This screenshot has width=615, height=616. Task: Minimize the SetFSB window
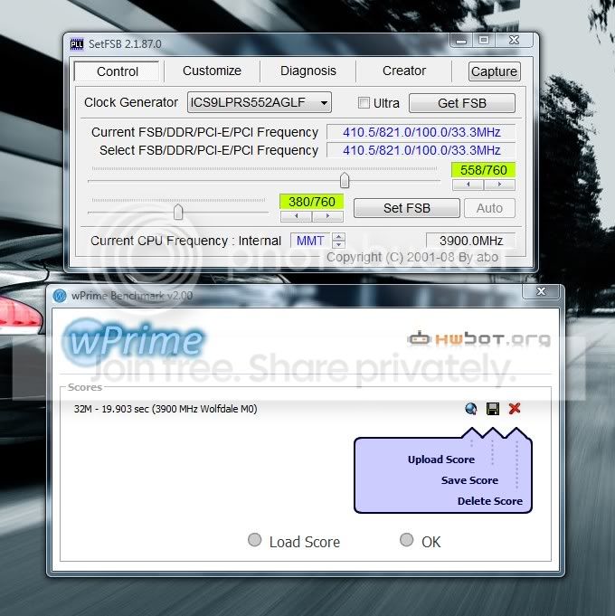click(461, 41)
